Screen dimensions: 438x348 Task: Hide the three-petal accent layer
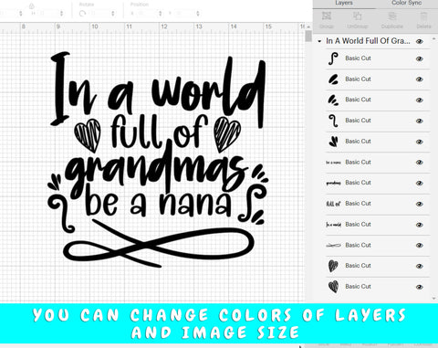click(420, 142)
